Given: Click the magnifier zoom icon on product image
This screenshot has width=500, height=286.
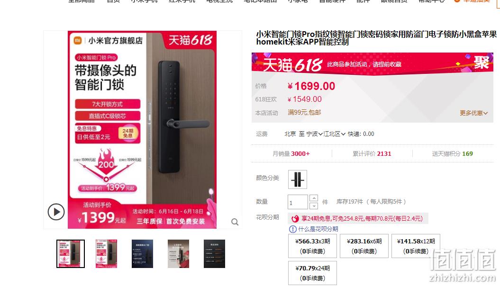Looking at the screenshot, I should 235,222.
